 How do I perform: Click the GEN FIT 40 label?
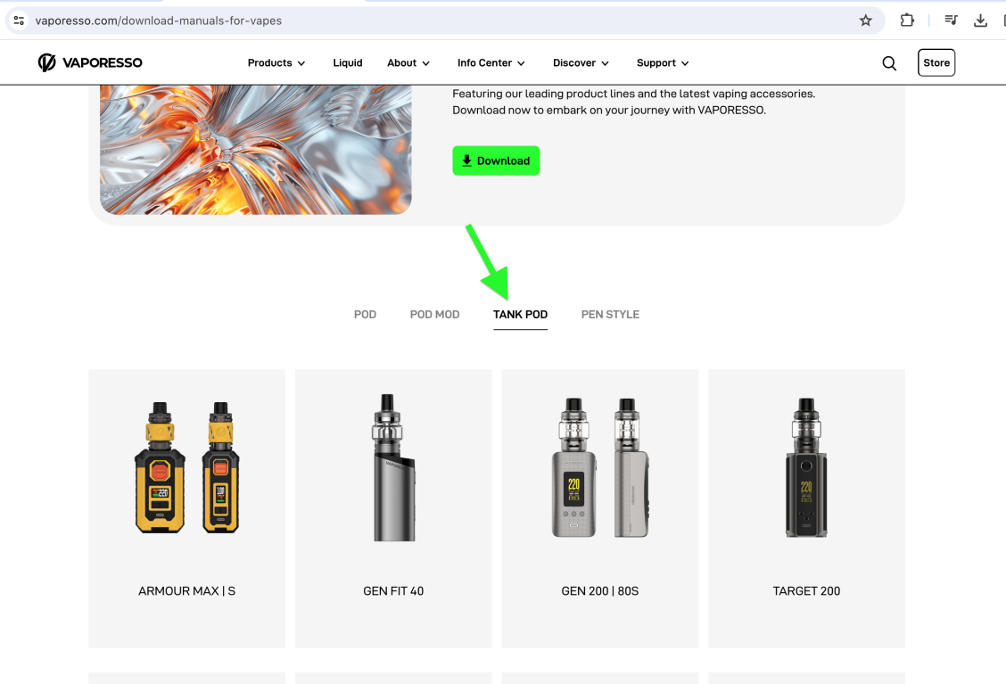[x=393, y=591]
